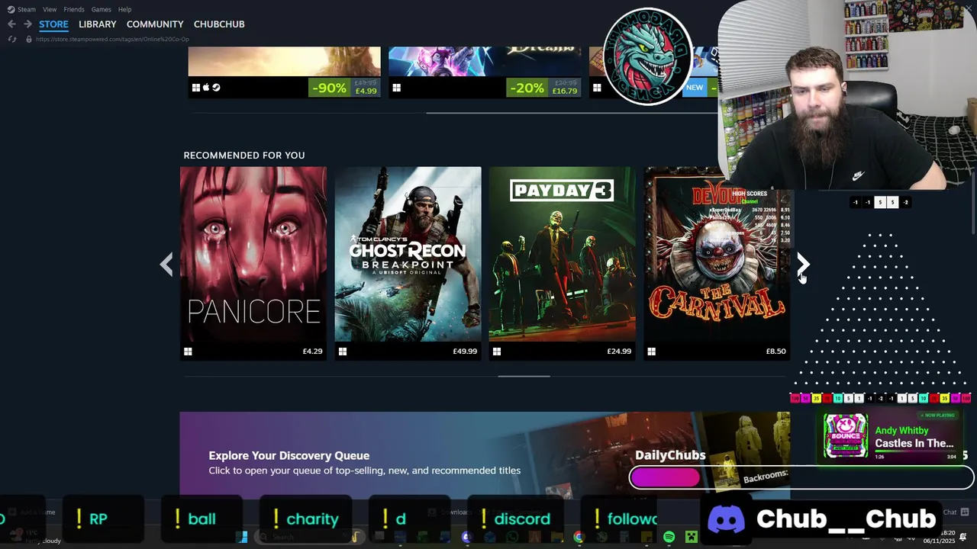The width and height of the screenshot is (977, 549).
Task: Click the Windows icon under Ghost Recon
Action: (x=343, y=352)
